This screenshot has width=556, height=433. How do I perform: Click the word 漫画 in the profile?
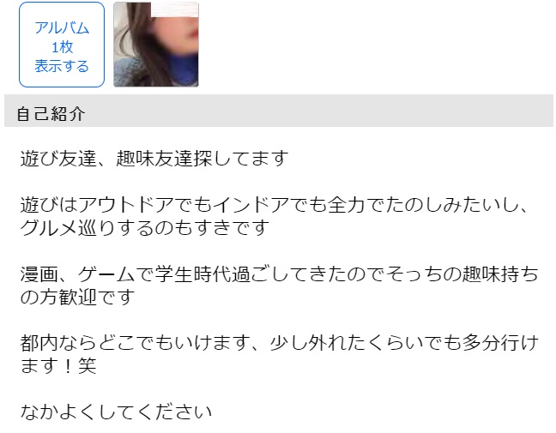[x=39, y=274]
